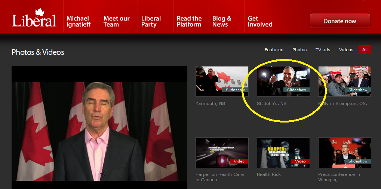381x189 pixels.
Task: Click the Liberal logo with maple leaf
Action: click(x=34, y=18)
